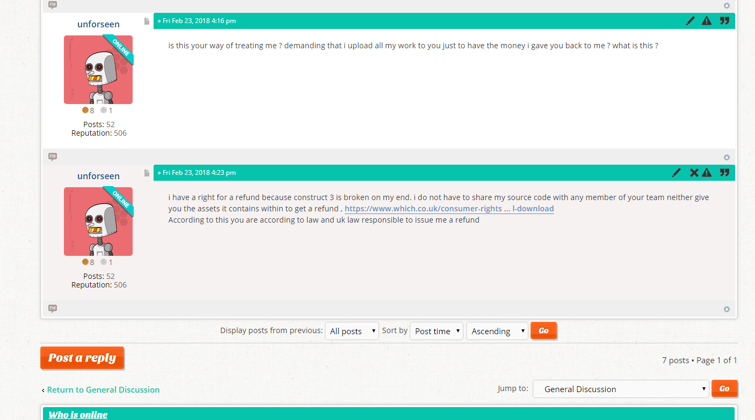Image resolution: width=755 pixels, height=420 pixels.
Task: Click the post document icon beside 4:23 pm timestamp
Action: click(147, 173)
